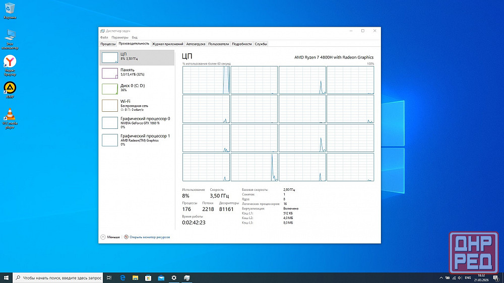Open the Recycle Bin desktop icon
The width and height of the screenshot is (504, 283).
tap(10, 8)
